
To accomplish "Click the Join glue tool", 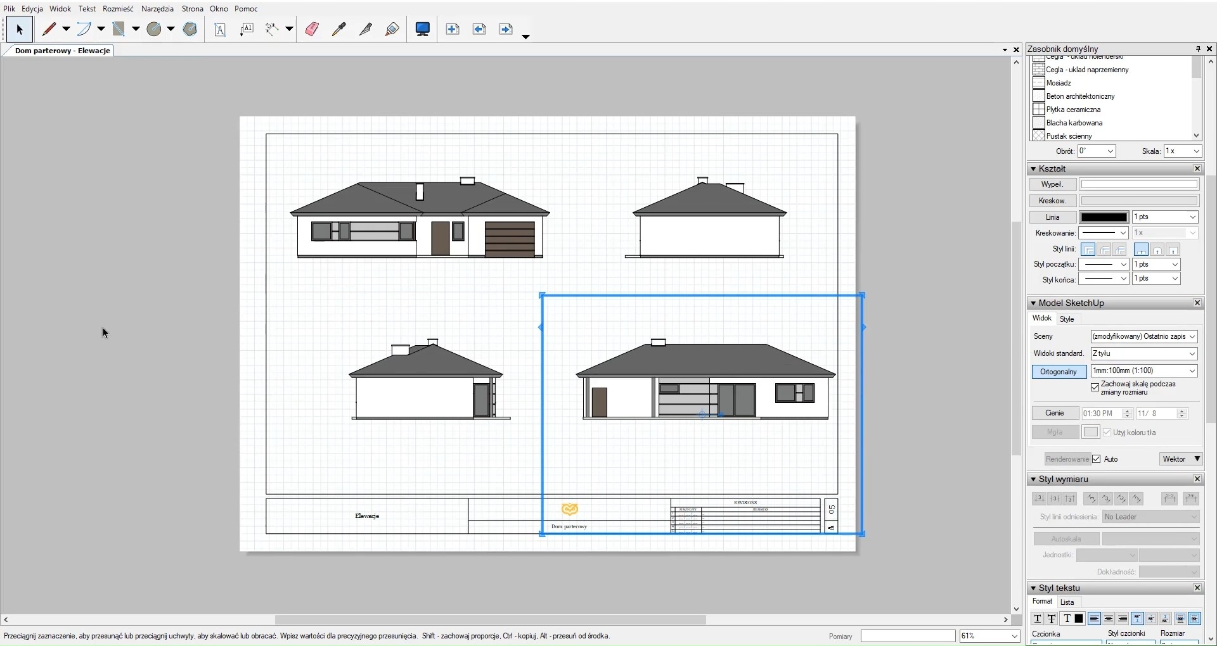I will 392,29.
